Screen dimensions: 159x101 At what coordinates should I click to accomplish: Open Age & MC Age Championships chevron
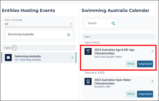point(152,51)
